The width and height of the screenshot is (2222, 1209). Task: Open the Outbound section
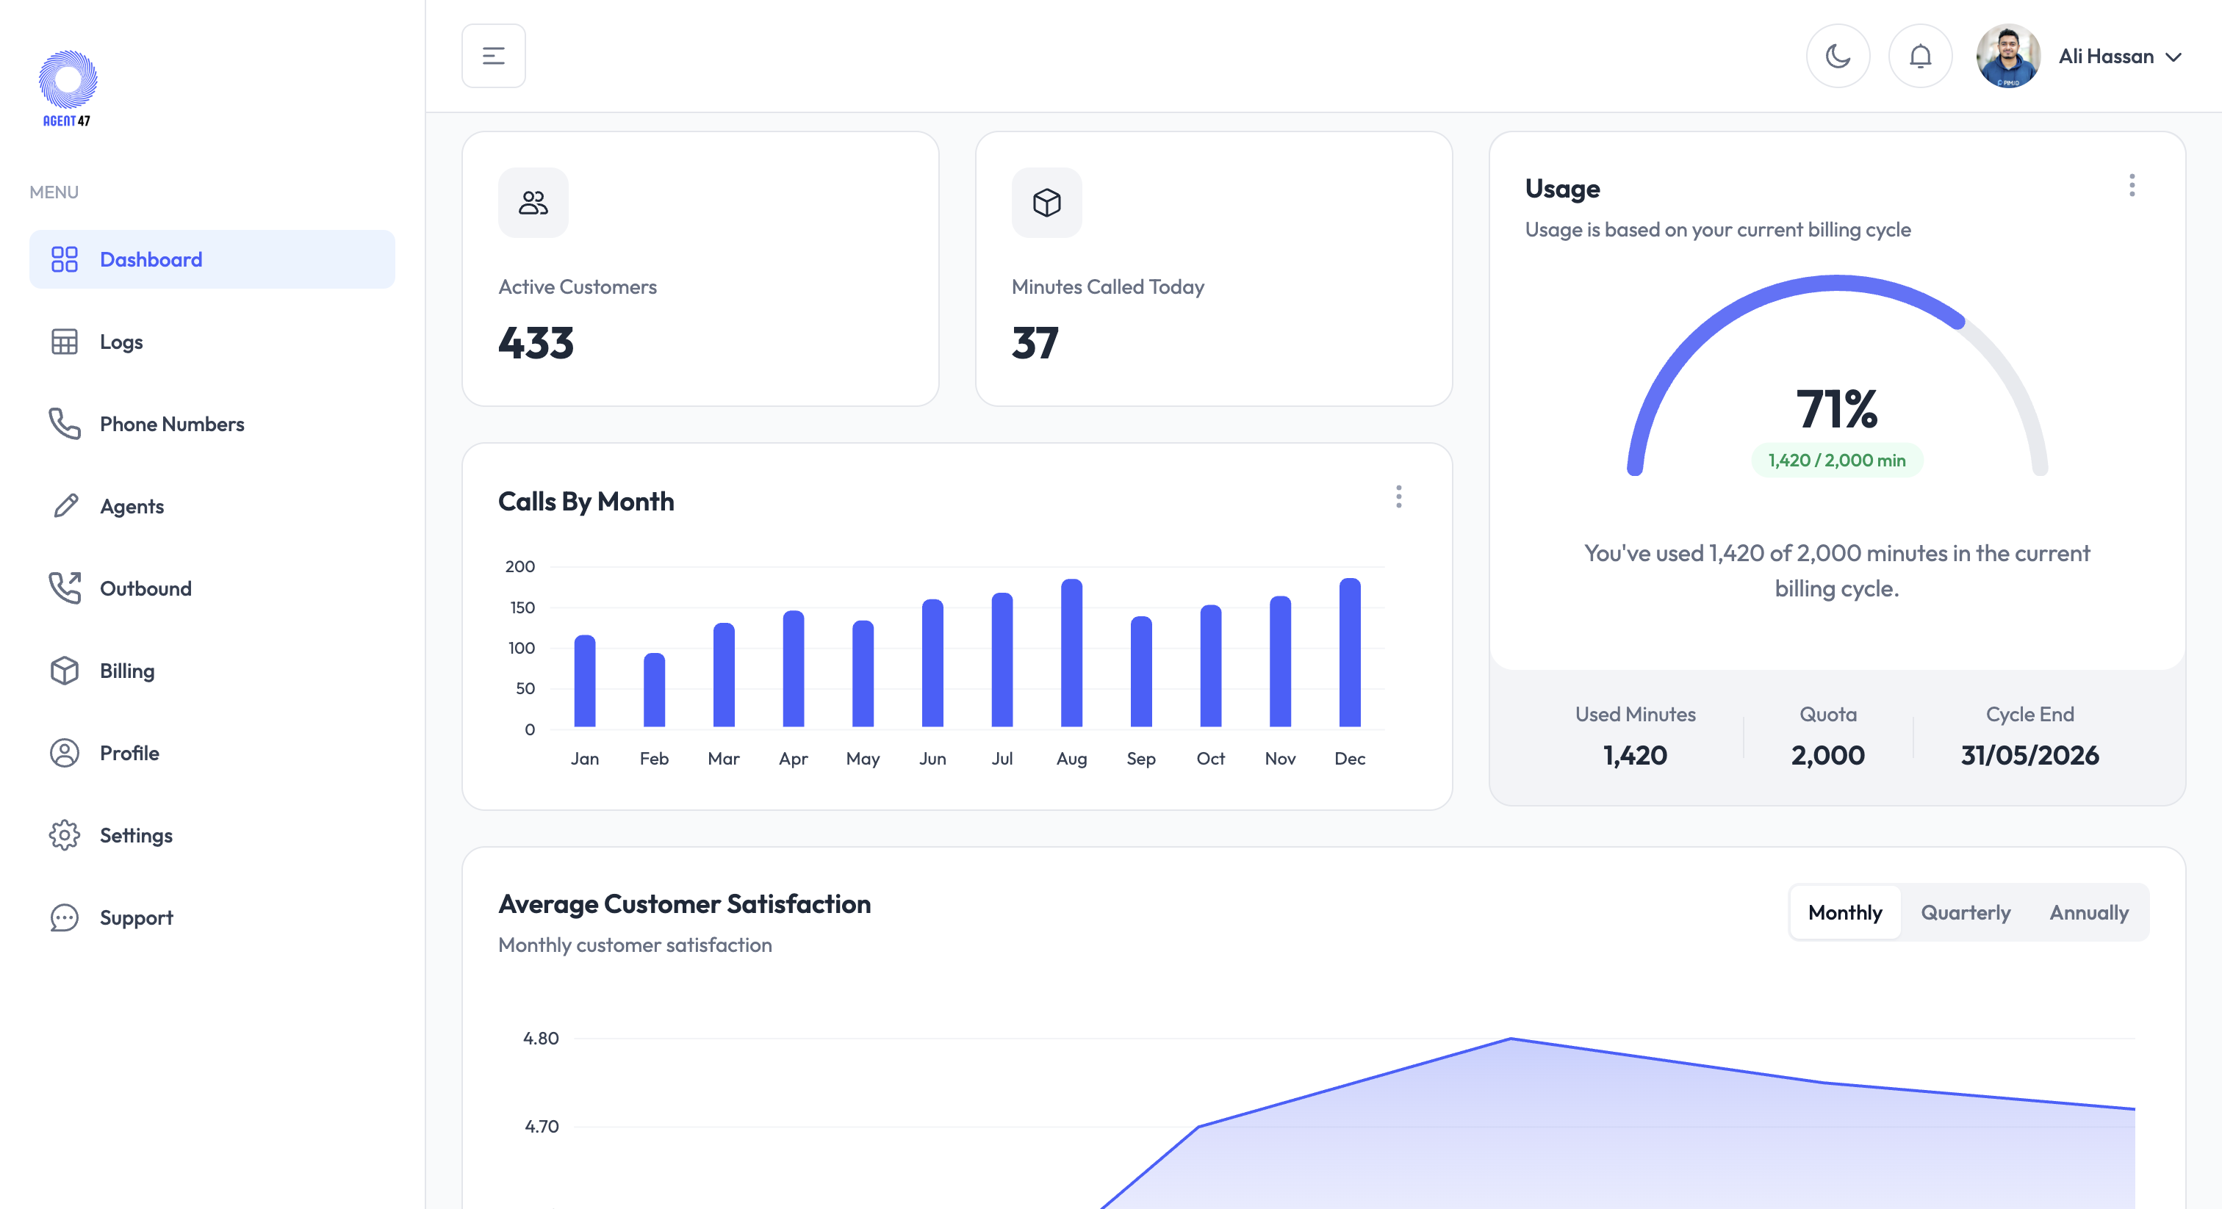tap(212, 588)
